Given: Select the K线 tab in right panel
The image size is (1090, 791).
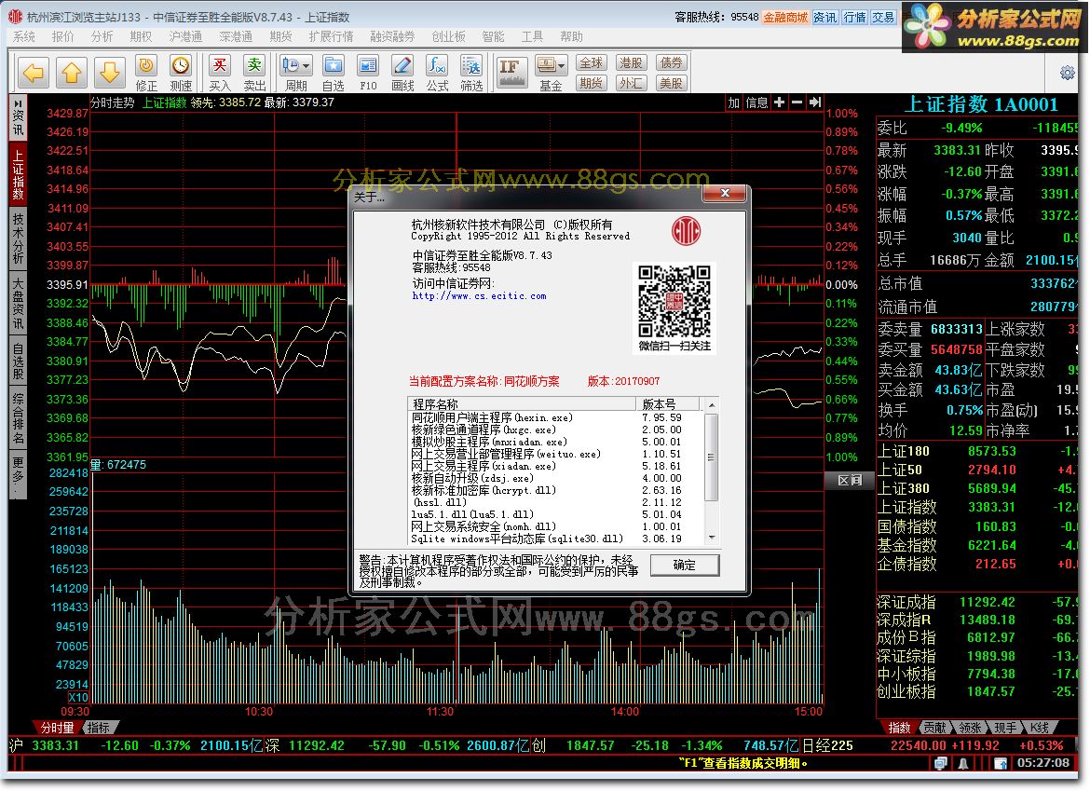Looking at the screenshot, I should tap(1041, 728).
